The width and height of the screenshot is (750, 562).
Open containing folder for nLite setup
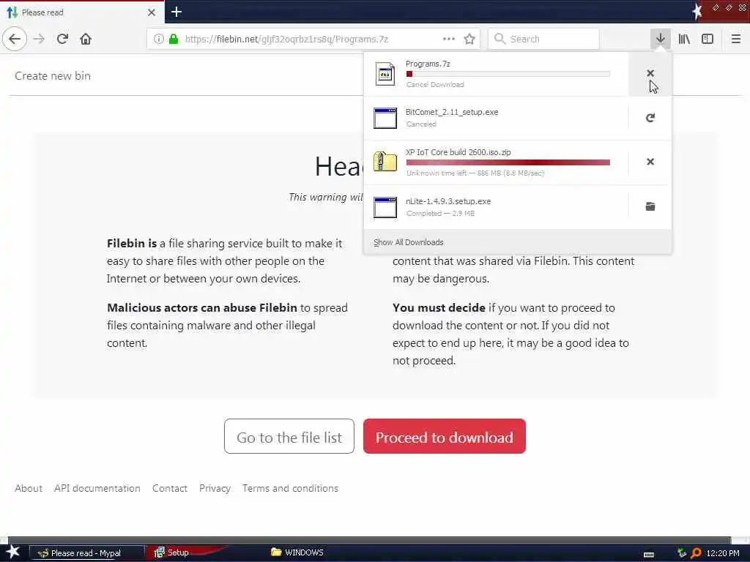coord(650,206)
